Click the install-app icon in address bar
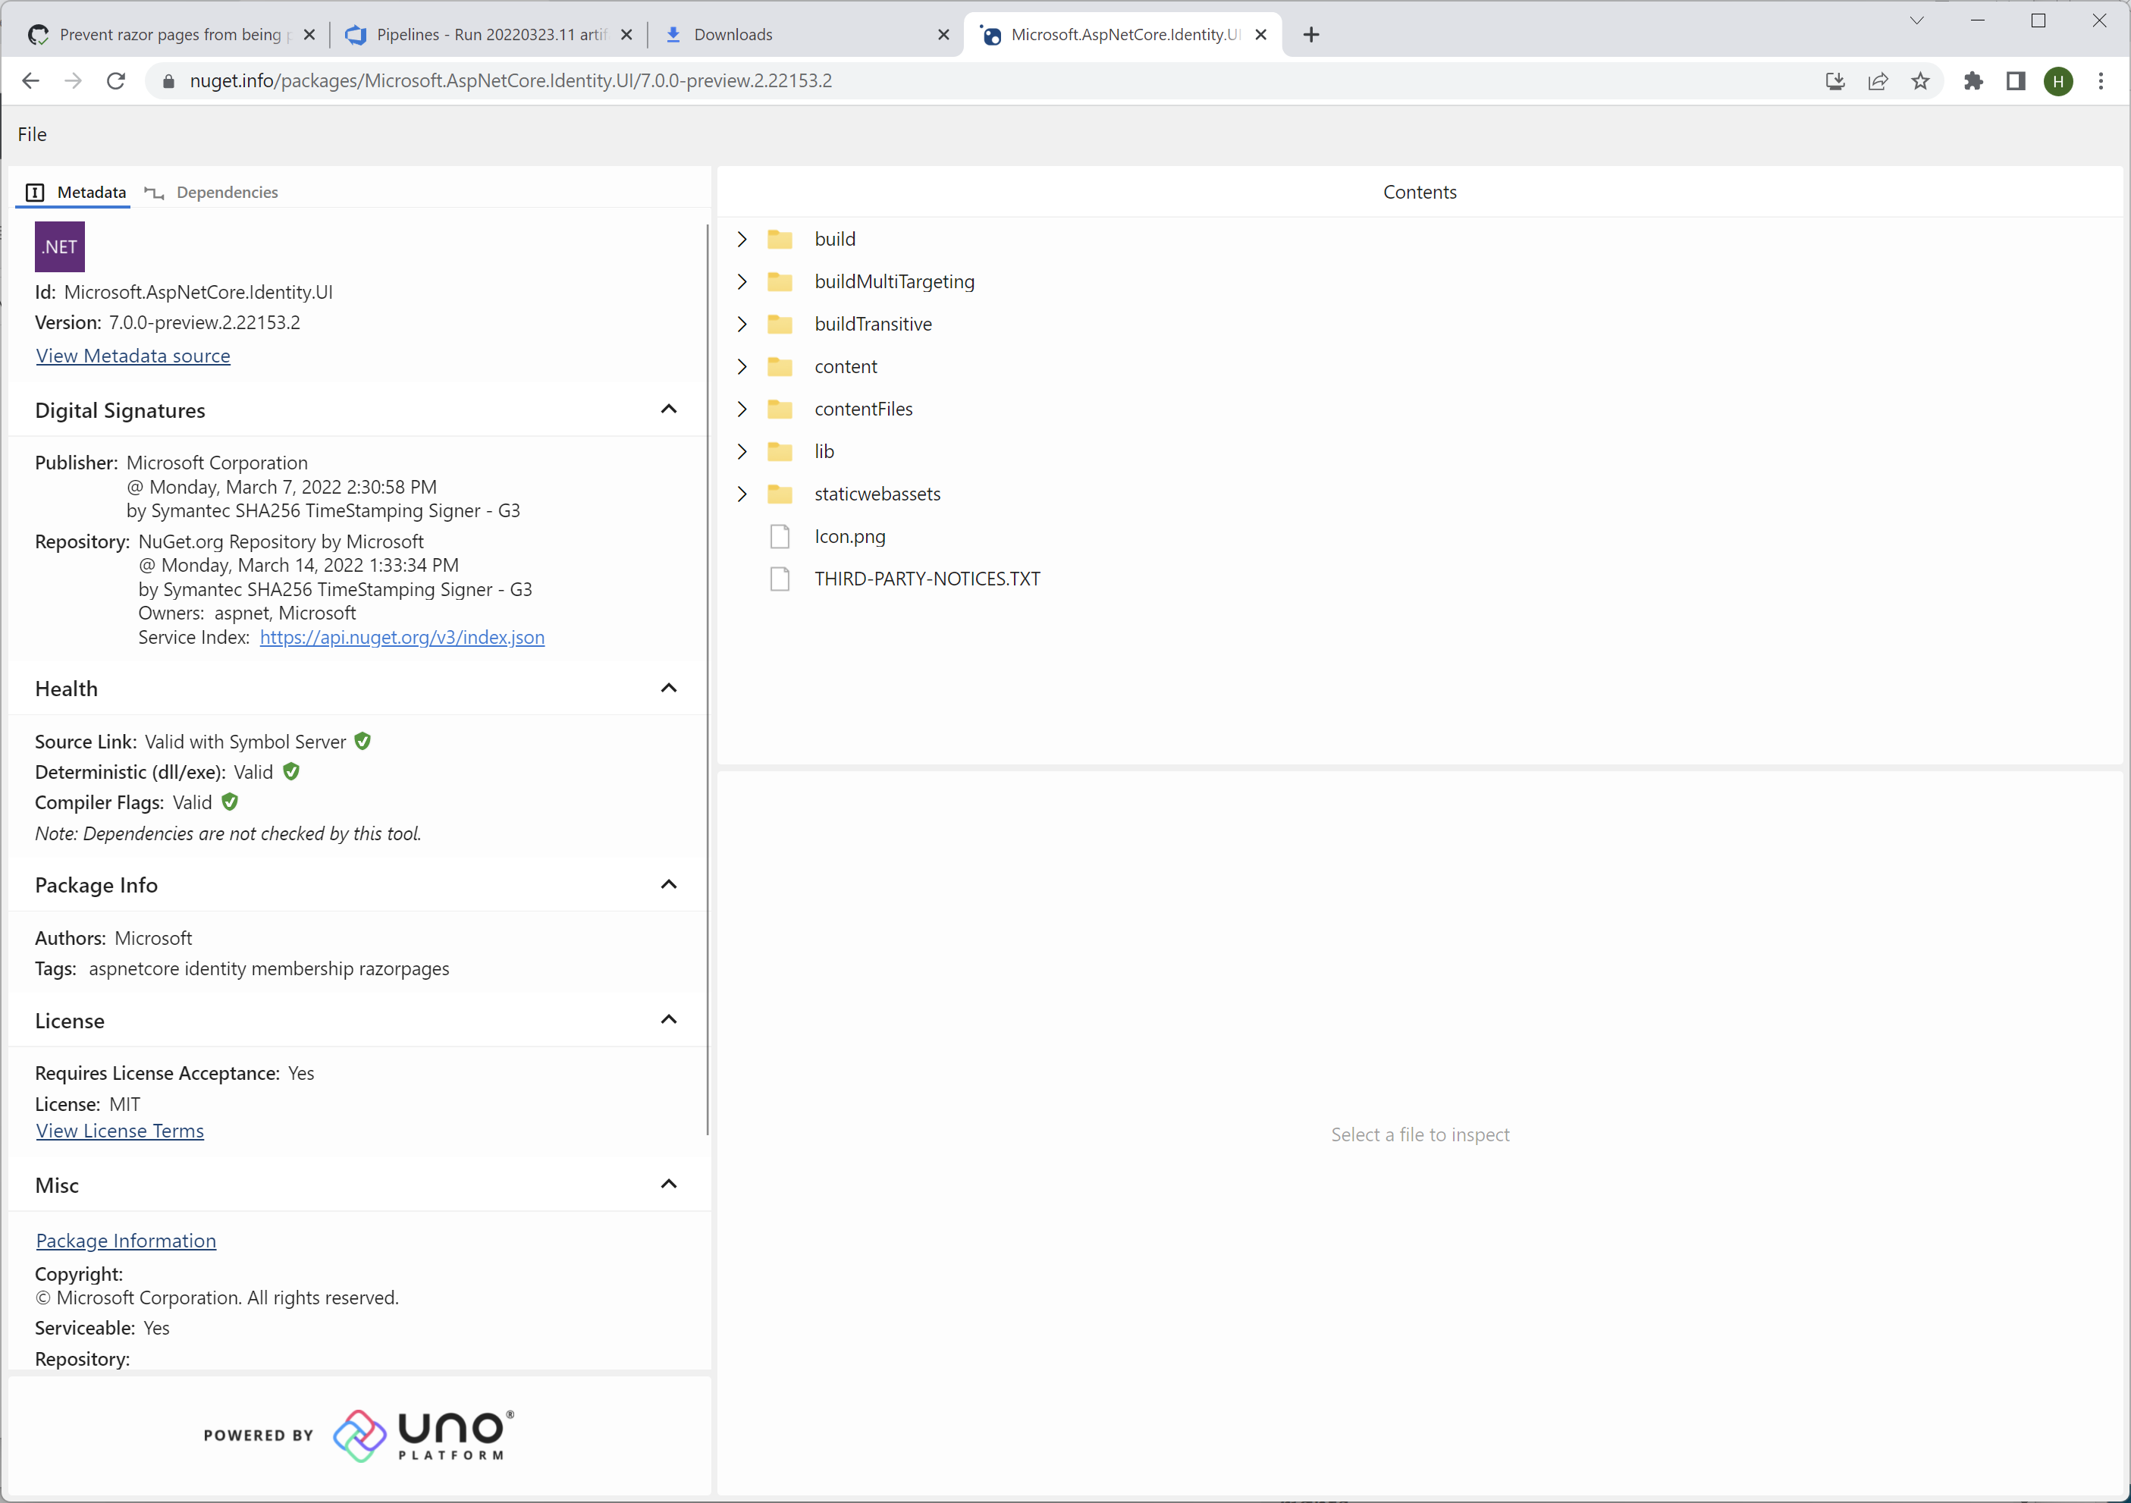 [1834, 81]
